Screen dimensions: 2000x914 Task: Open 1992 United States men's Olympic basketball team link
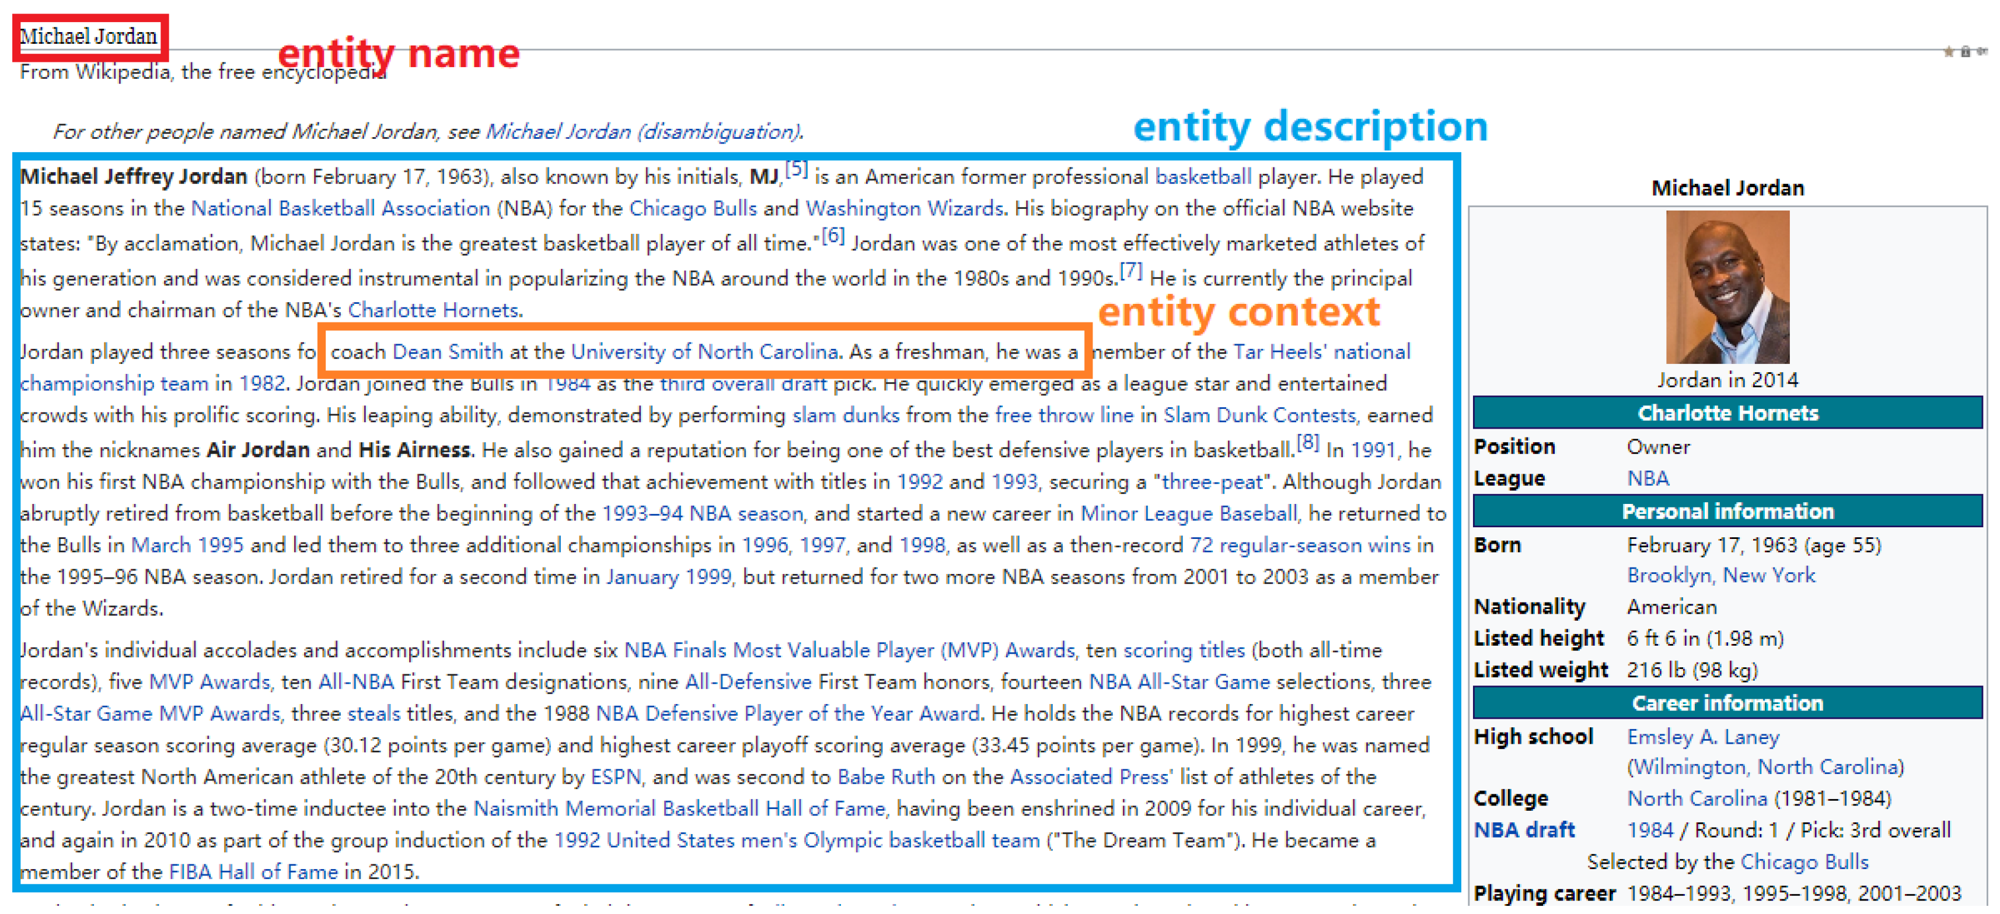pos(797,841)
